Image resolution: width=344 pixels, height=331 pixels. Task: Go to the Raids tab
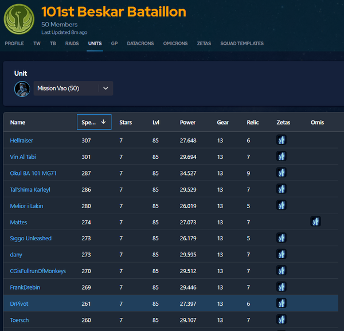(72, 44)
